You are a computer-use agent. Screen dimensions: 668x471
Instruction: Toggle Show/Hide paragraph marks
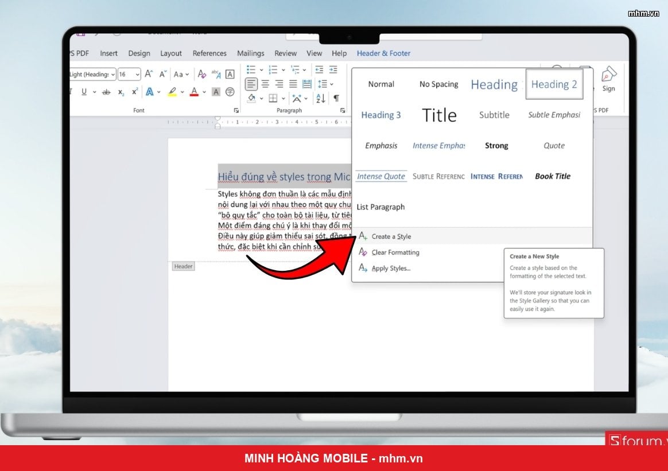tap(336, 98)
